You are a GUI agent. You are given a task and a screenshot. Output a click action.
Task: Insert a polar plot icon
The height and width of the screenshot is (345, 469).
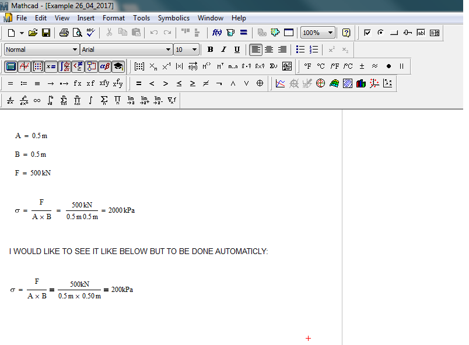point(320,83)
